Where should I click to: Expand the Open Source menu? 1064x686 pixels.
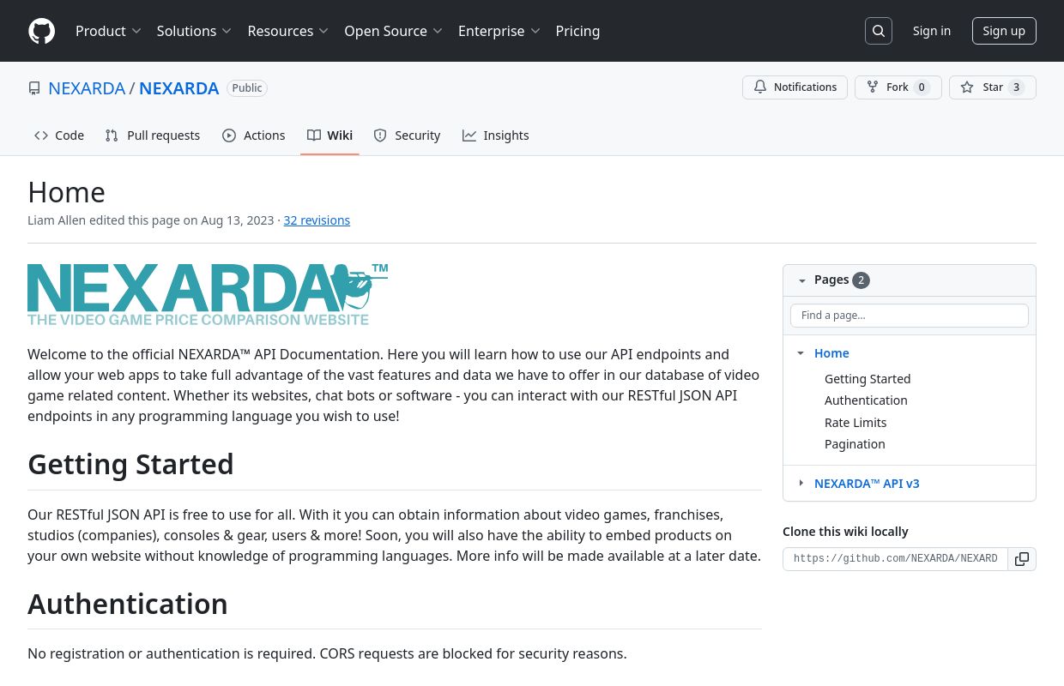point(393,31)
